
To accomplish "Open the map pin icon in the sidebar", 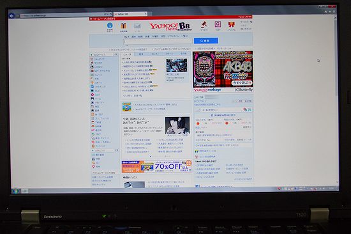I will pyautogui.click(x=93, y=166).
